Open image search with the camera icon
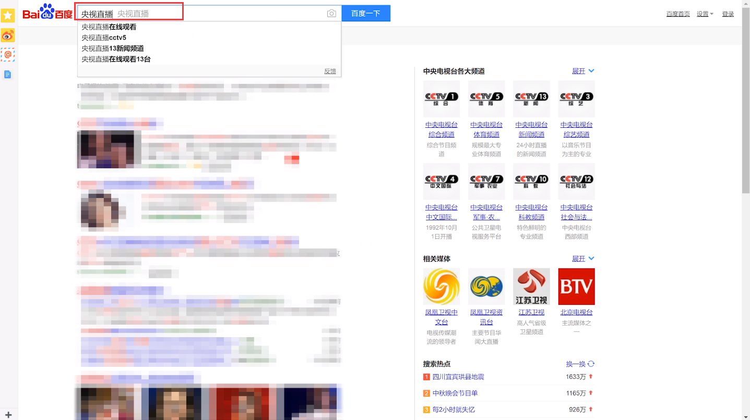The height and width of the screenshot is (420, 750). click(x=331, y=14)
